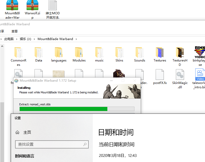Open the languages folder

(x=59, y=55)
